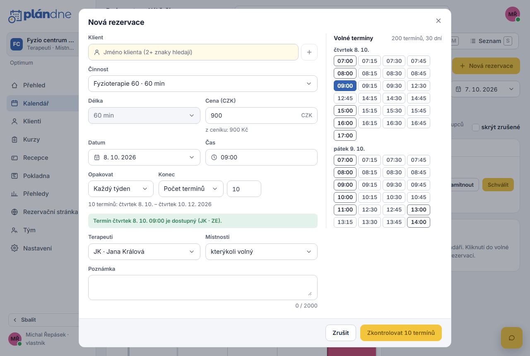The width and height of the screenshot is (530, 356).
Task: Click the Nová rezervace yellow button
Action: 486,66
